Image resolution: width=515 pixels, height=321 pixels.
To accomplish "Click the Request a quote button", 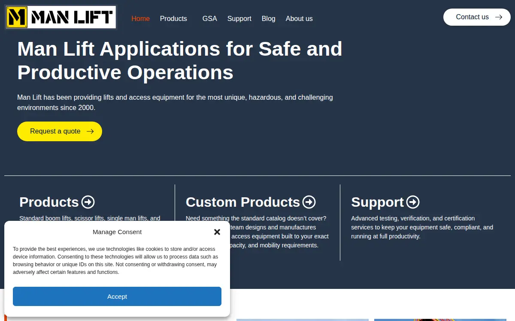I will [x=60, y=131].
